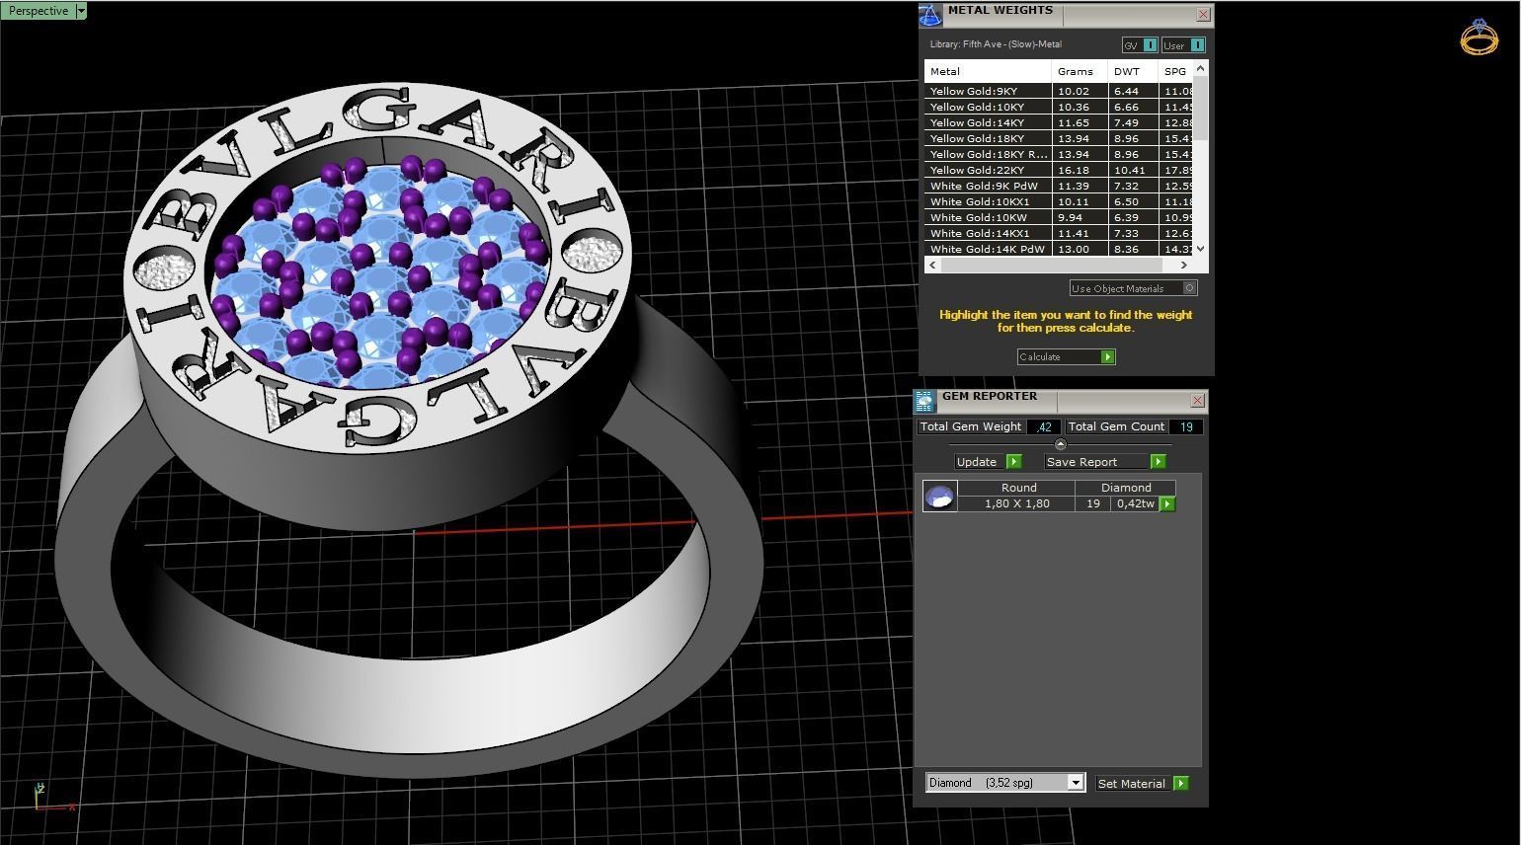This screenshot has height=845, width=1521.
Task: Click green arrow next to Set Material
Action: 1181,784
